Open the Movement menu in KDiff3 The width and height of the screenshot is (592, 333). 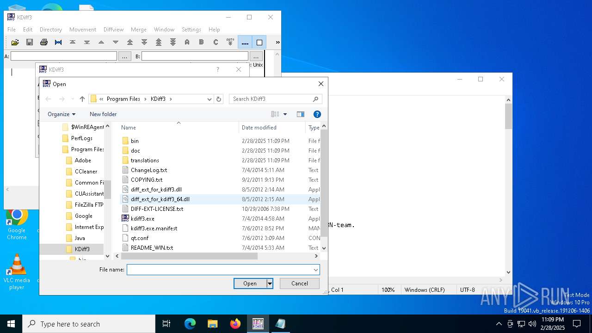coord(83,29)
